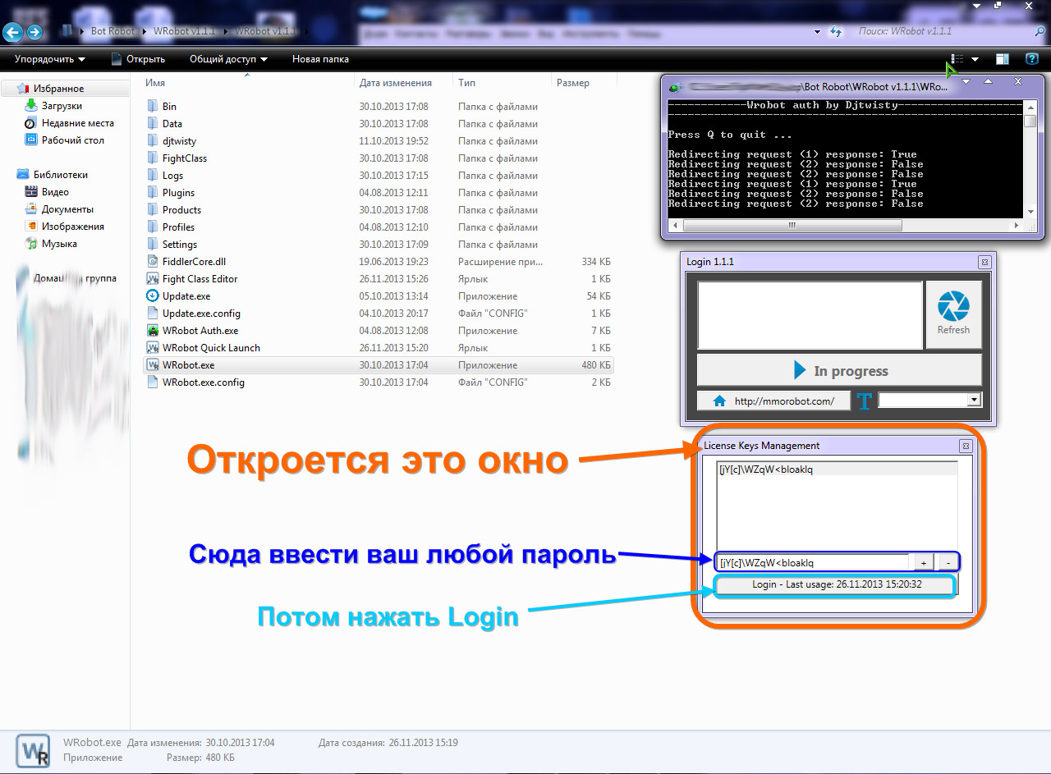Screen dimensions: 1051x774
Task: Go back with Explorer back arrow
Action: [12, 32]
